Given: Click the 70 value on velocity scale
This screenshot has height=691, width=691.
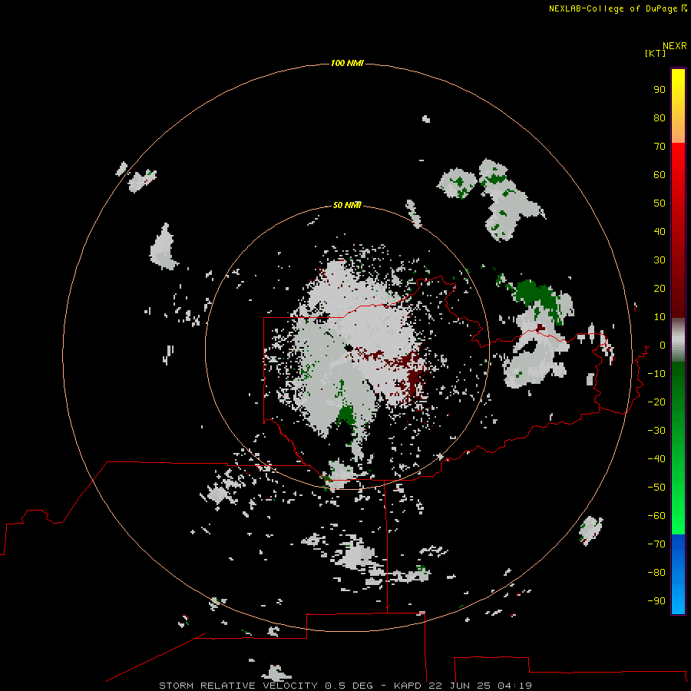Looking at the screenshot, I should [x=660, y=147].
